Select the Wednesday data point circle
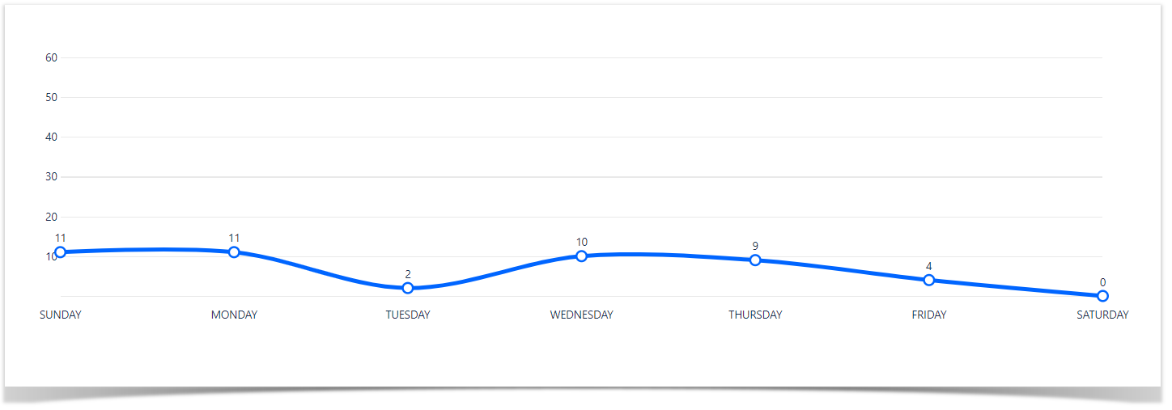The height and width of the screenshot is (410, 1172). pyautogui.click(x=581, y=256)
